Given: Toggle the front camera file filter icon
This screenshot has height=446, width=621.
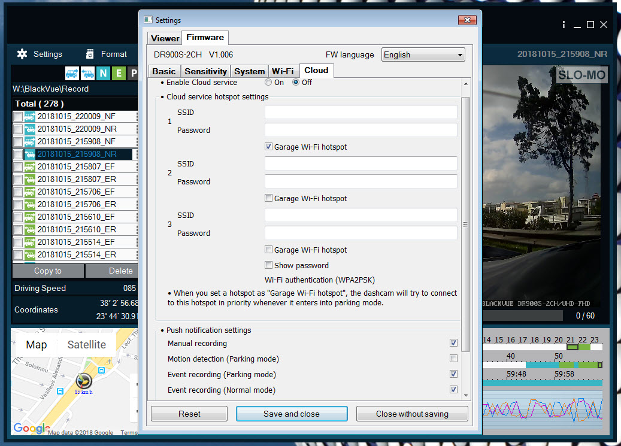Looking at the screenshot, I should point(72,73).
